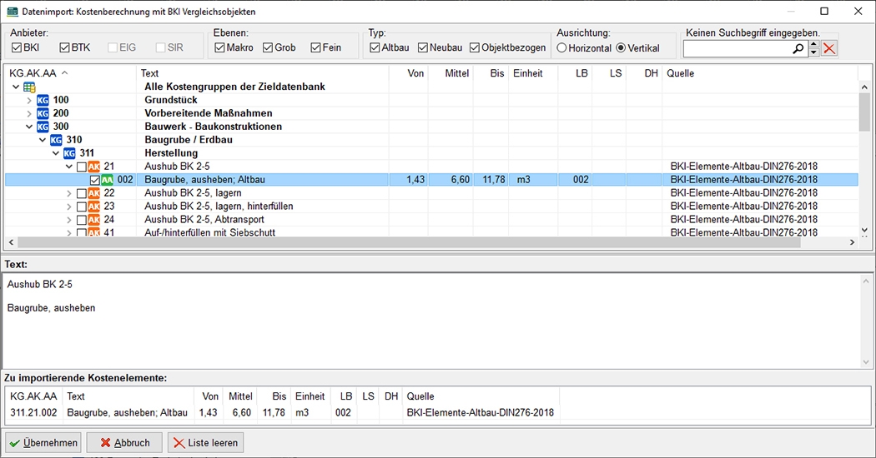Click the Liste leeren button
Viewport: 876px width, 458px height.
pos(205,443)
